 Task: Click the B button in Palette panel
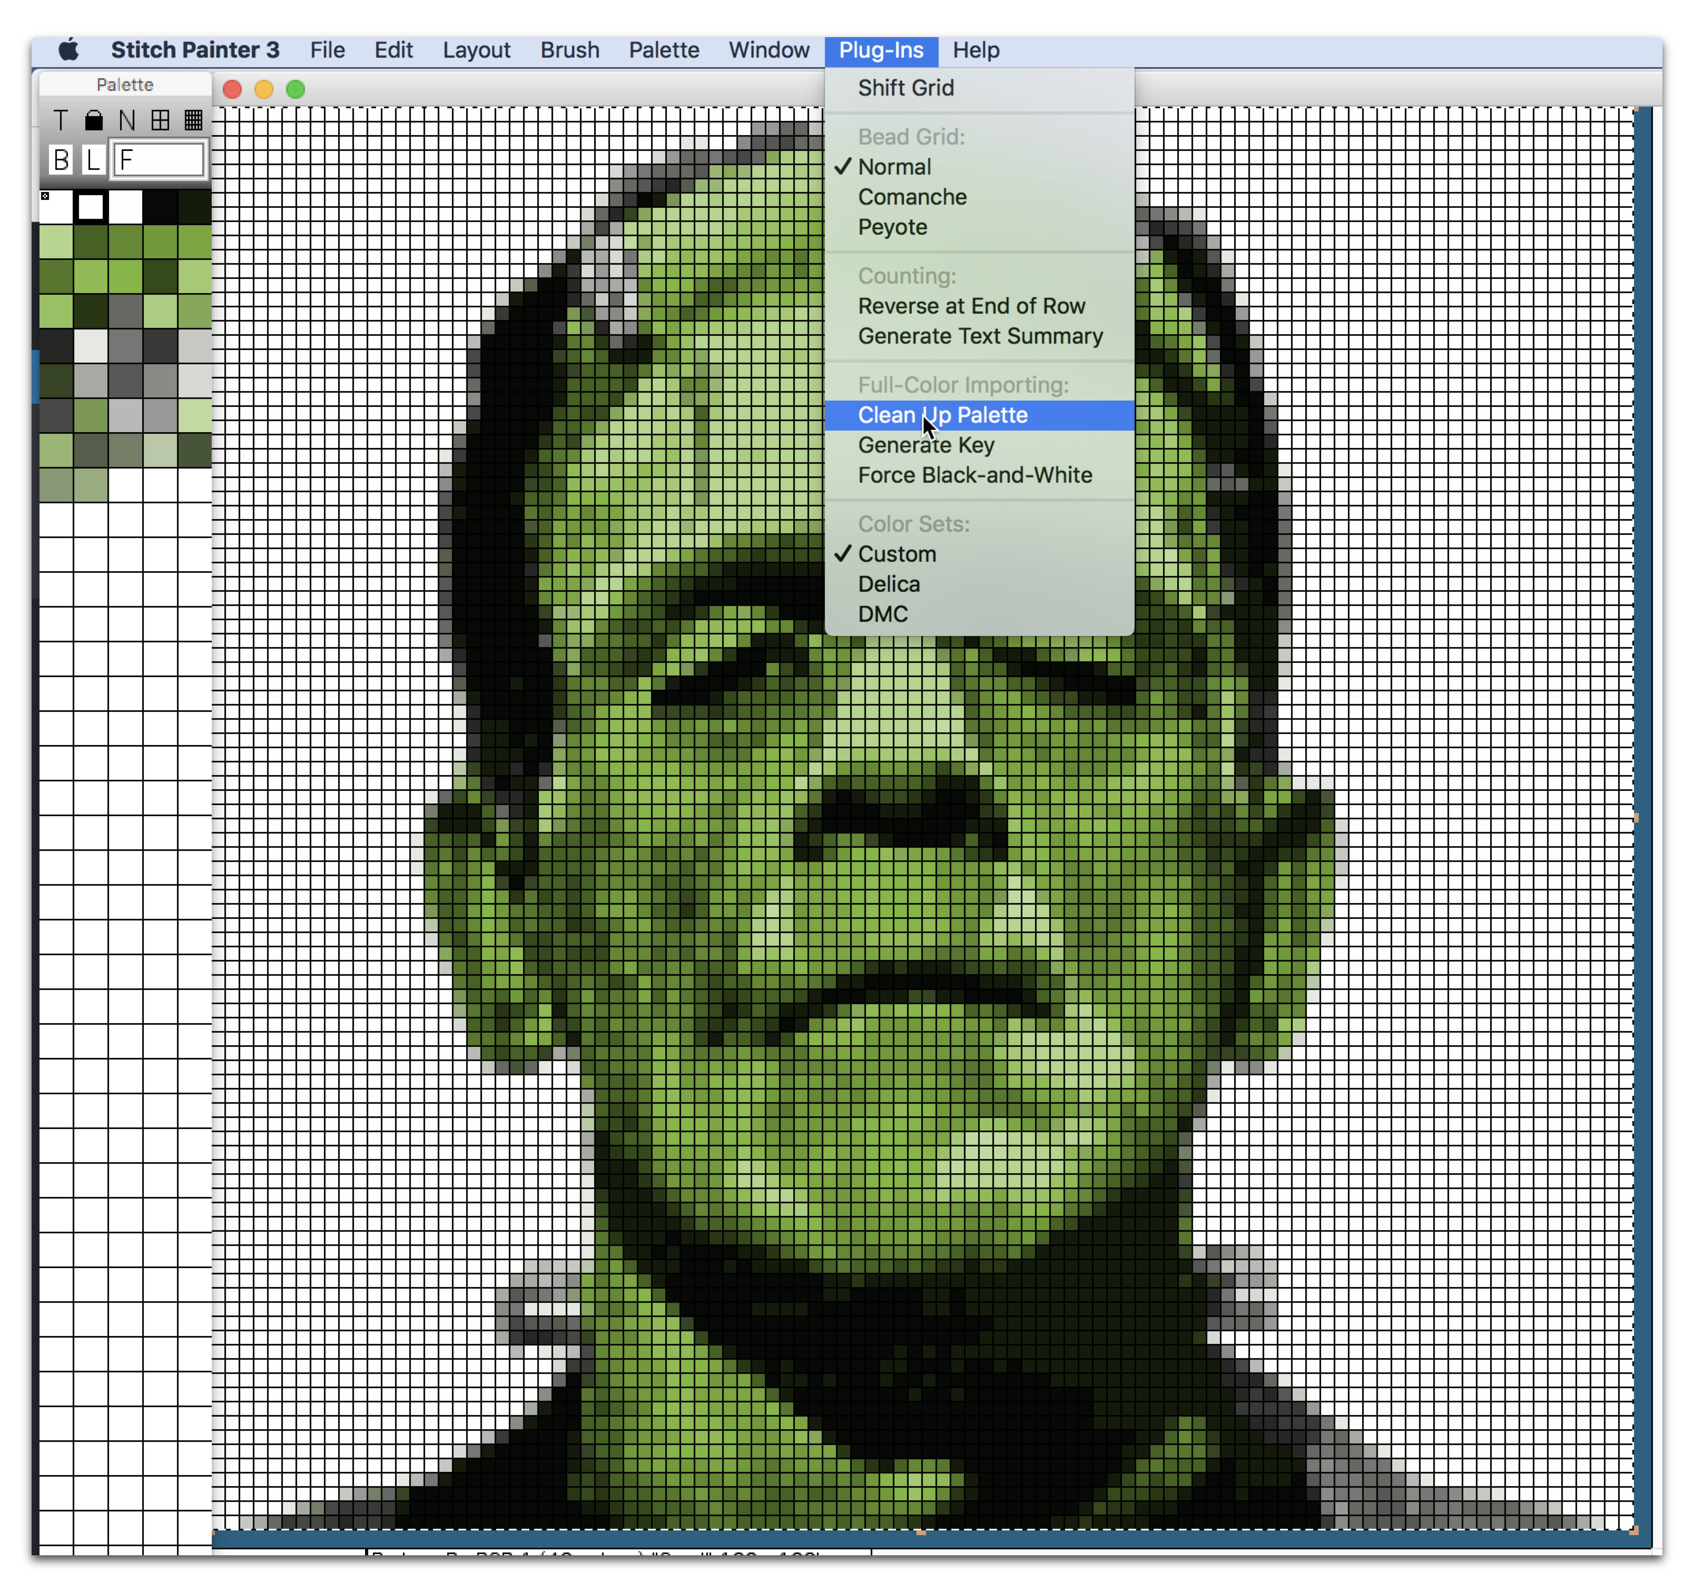(x=60, y=160)
